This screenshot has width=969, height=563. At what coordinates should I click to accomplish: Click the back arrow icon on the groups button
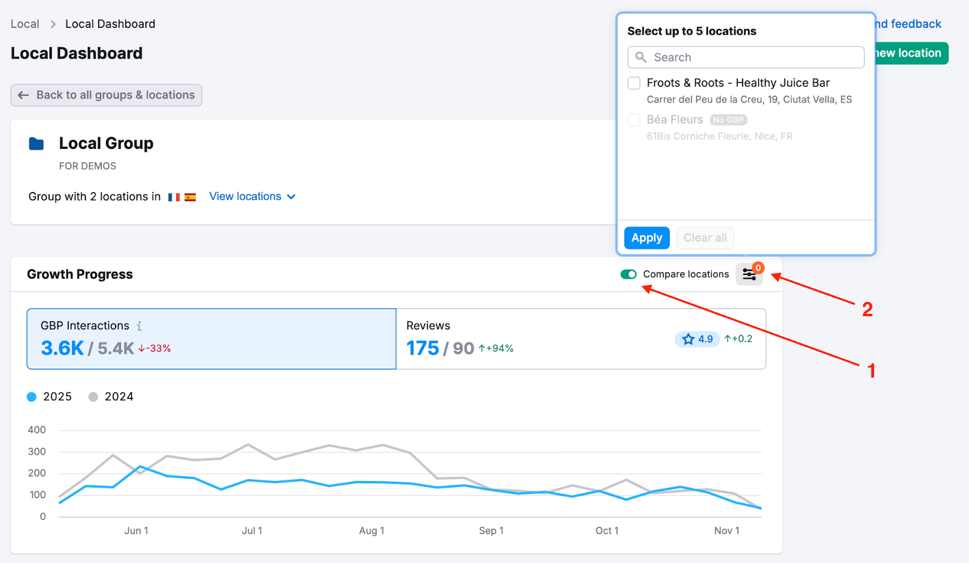(23, 95)
